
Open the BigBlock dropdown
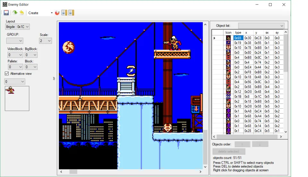tap(31, 55)
